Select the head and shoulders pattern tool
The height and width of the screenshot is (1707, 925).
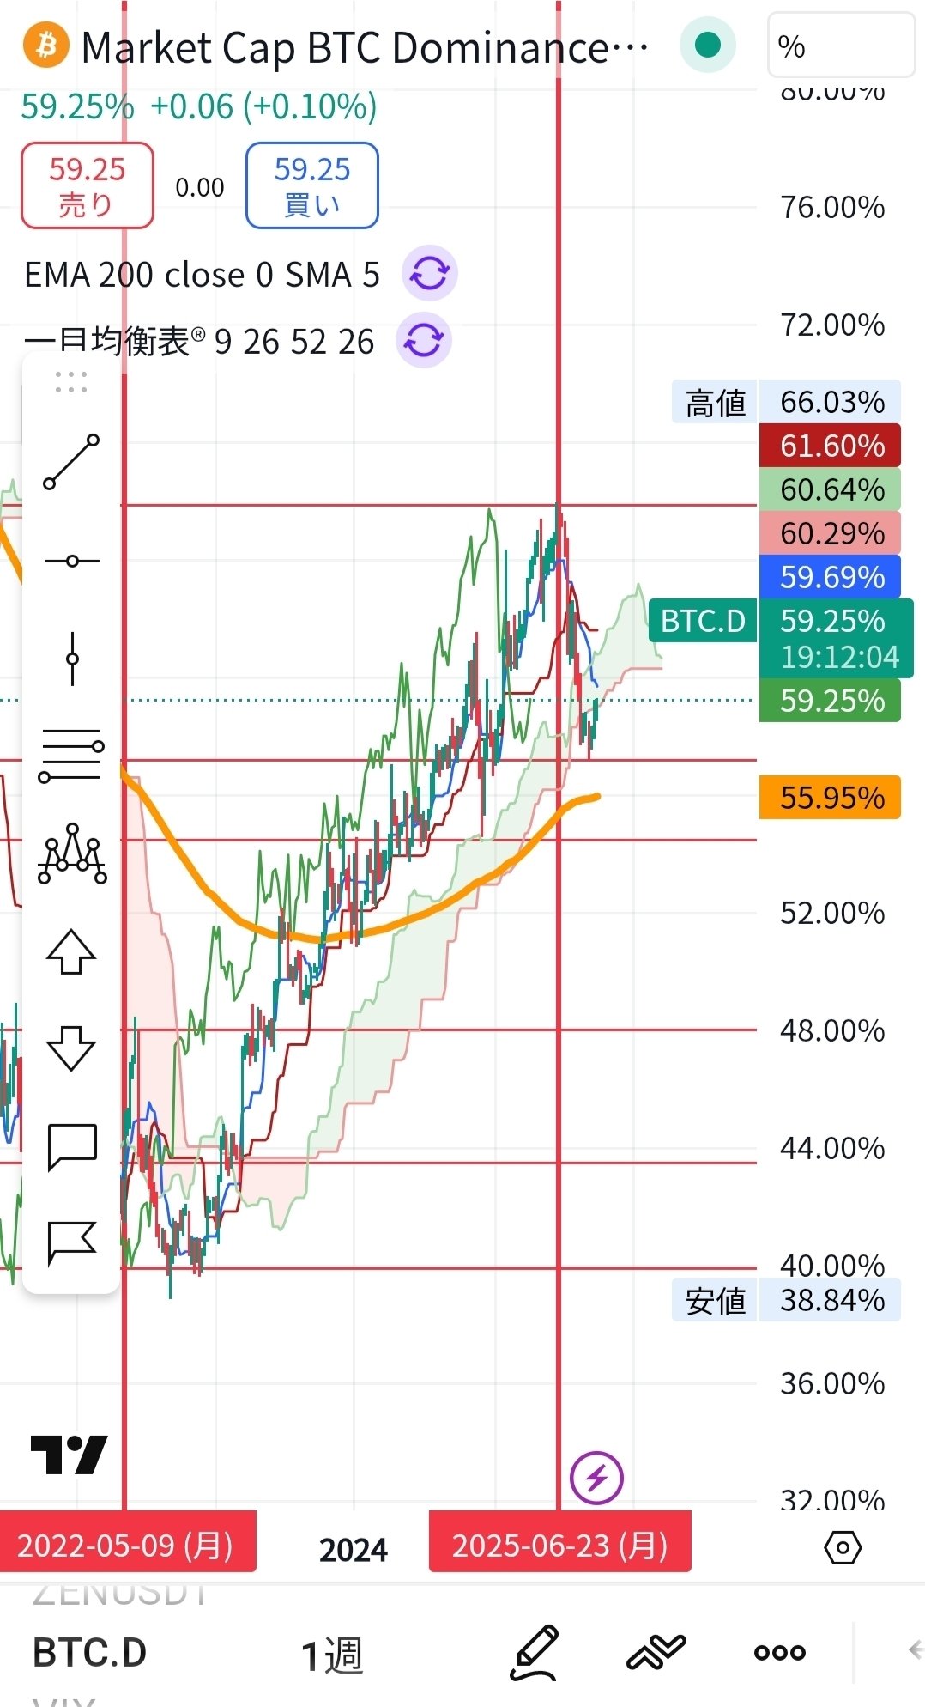coord(72,854)
